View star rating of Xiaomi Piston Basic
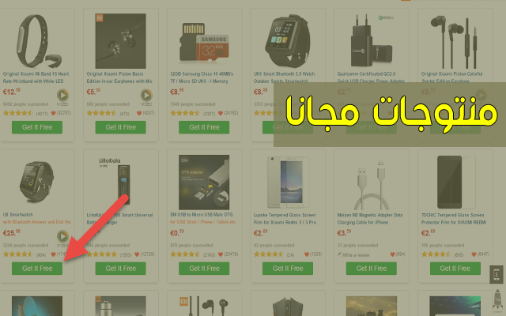This screenshot has width=506, height=316. [x=101, y=113]
